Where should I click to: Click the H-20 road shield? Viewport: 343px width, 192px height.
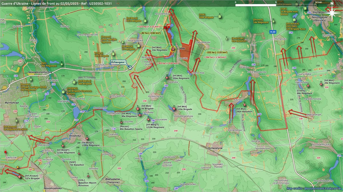[272, 32]
